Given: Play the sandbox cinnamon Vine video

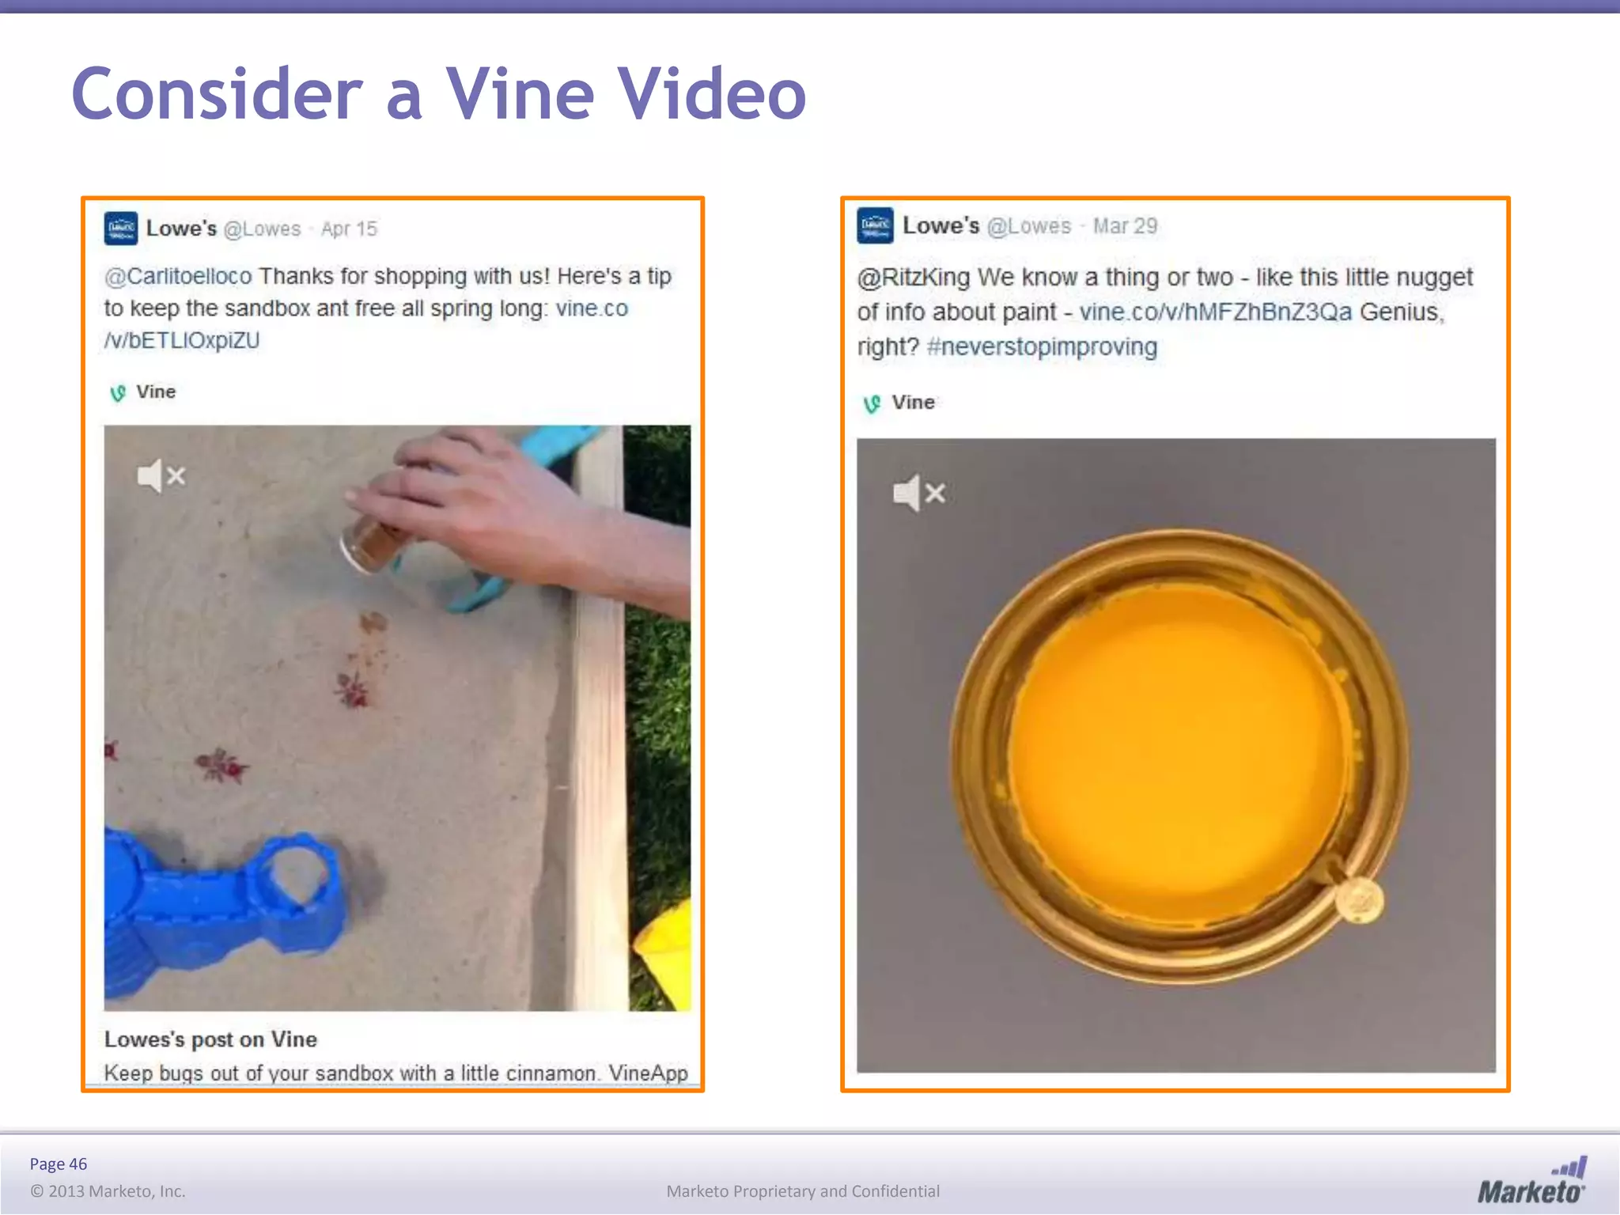Looking at the screenshot, I should point(397,718).
